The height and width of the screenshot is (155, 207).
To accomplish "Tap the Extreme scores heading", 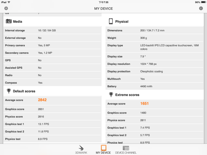I will pos(127,95).
